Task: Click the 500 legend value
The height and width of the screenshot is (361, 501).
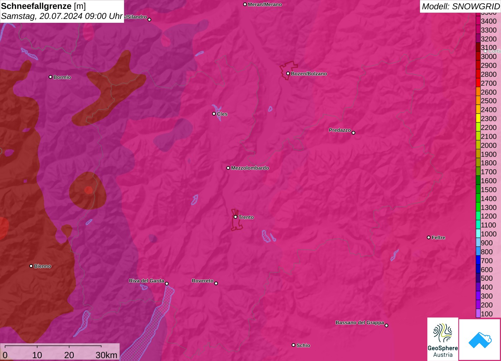Action: point(487,278)
